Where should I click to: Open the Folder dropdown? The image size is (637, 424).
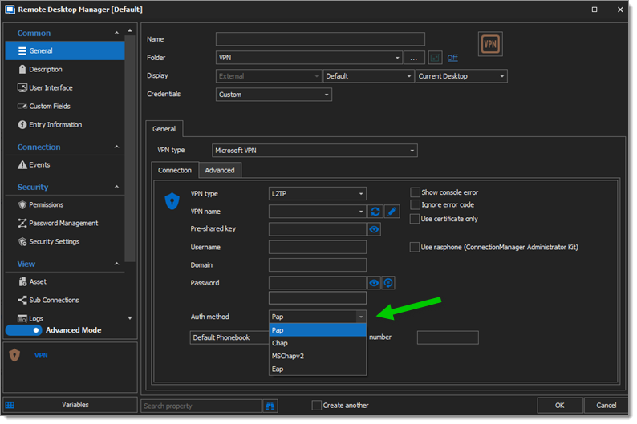pos(309,58)
